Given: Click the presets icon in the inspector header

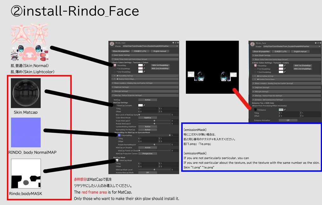Looking at the screenshot, I should pyautogui.click(x=175, y=43).
